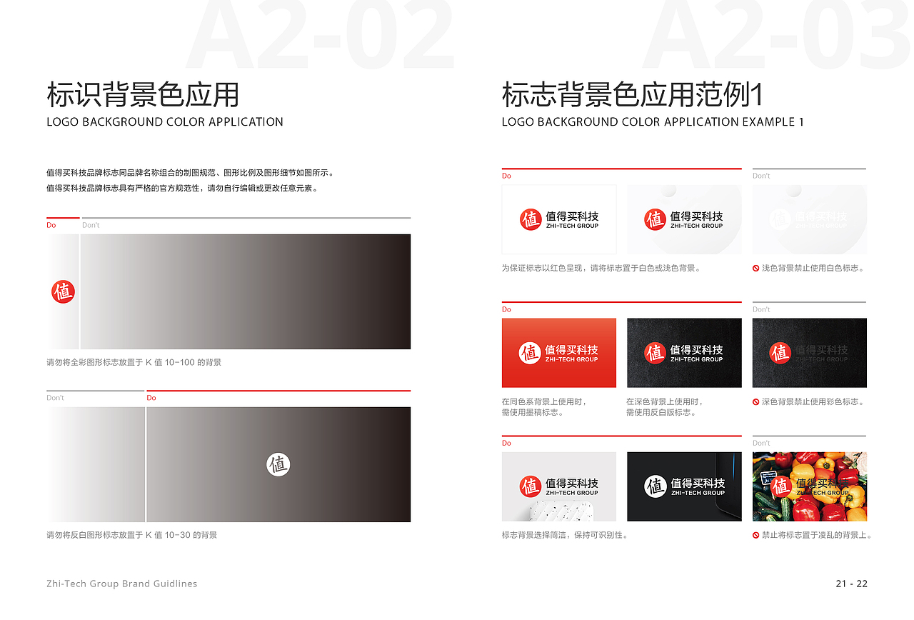Image resolution: width=914 pixels, height=620 pixels.
Task: Click the paragraph line starting 值得买科技品牌标志具有严格
Action: click(183, 189)
